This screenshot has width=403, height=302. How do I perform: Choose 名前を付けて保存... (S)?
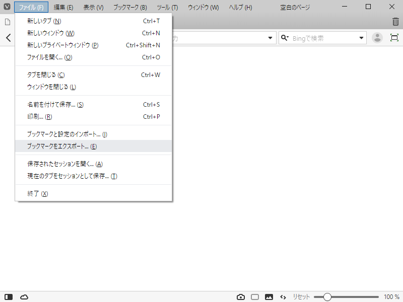(x=94, y=105)
